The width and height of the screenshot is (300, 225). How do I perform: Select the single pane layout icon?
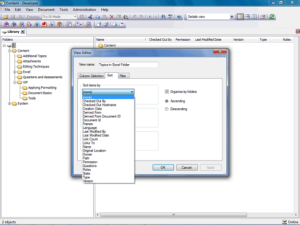point(240,17)
